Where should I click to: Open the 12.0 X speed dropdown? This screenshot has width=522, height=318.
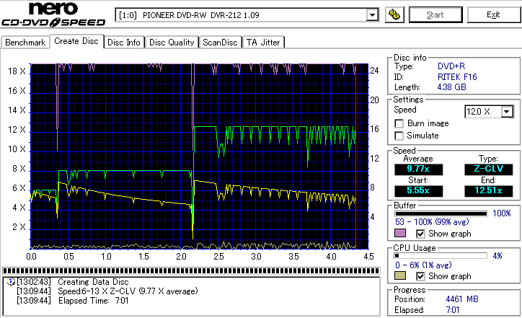pos(507,112)
